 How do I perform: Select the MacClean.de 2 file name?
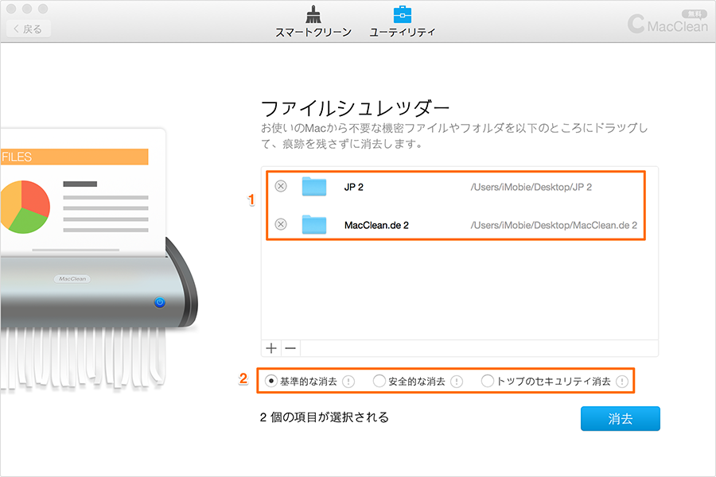point(377,225)
